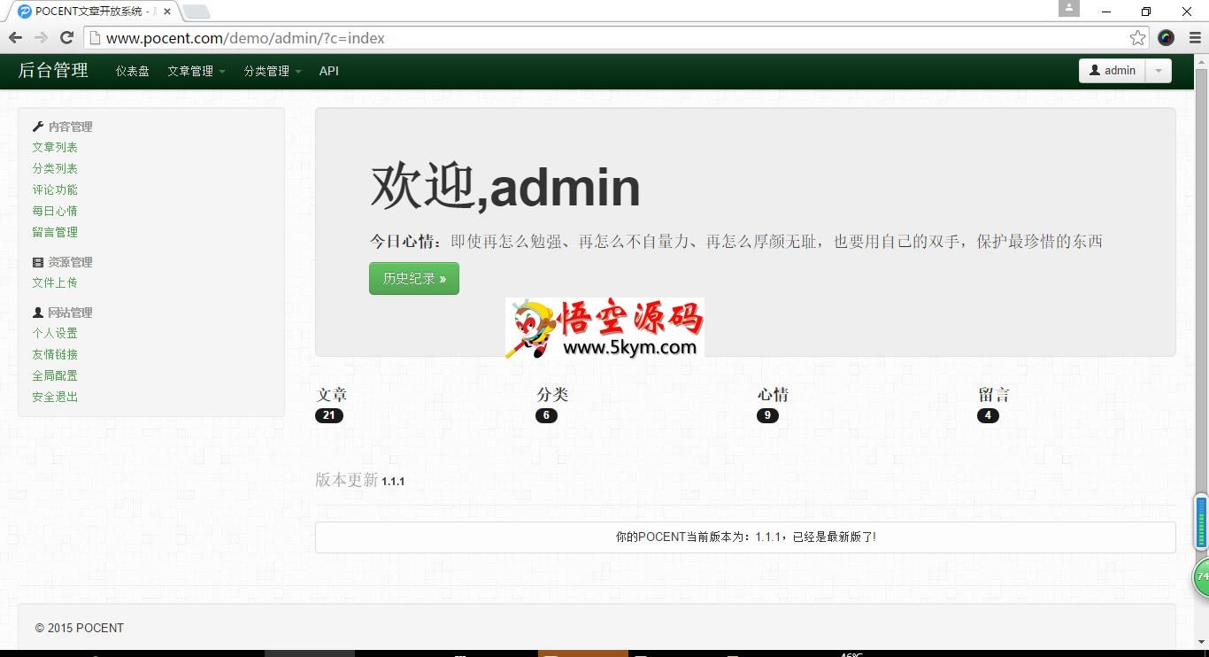Image resolution: width=1209 pixels, height=657 pixels.
Task: Reload the page with refresh icon
Action: [x=66, y=37]
